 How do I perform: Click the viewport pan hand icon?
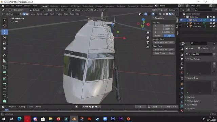click(x=148, y=38)
